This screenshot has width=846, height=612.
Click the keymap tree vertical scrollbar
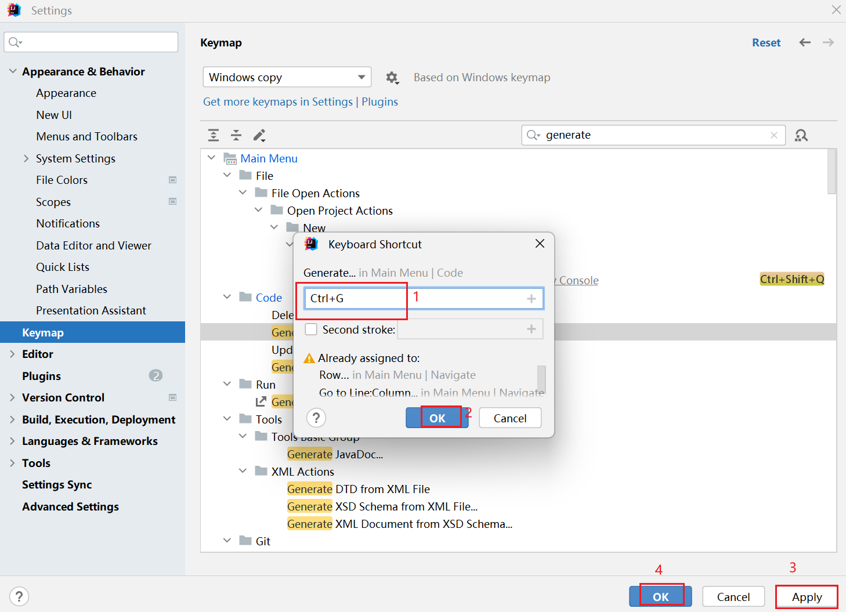tap(832, 171)
